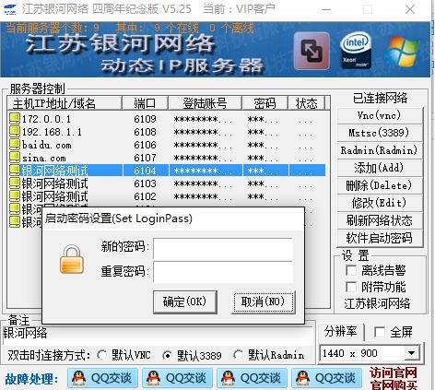
Task: Tick the 全屏 fullscreen checkbox
Action: click(380, 332)
